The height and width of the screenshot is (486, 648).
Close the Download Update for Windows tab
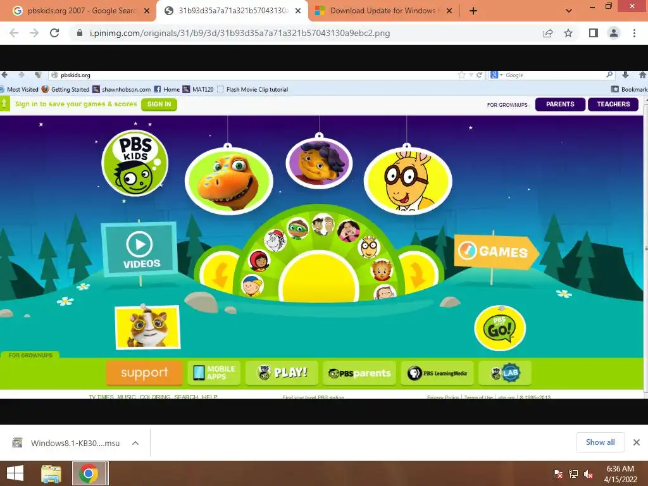click(449, 11)
